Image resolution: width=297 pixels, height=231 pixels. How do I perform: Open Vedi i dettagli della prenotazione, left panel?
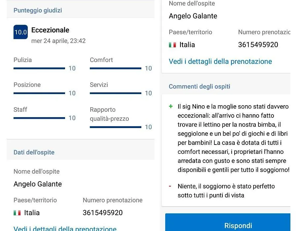point(65,228)
